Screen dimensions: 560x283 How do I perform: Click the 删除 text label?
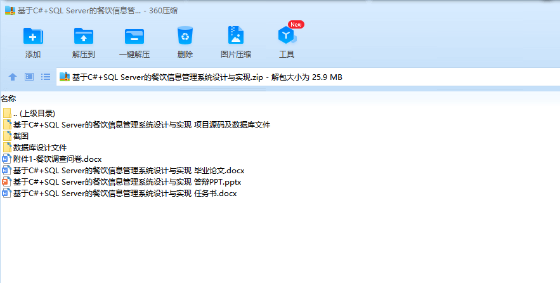click(185, 55)
